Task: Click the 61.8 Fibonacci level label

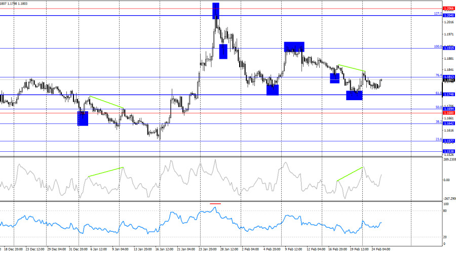Action: pyautogui.click(x=439, y=93)
